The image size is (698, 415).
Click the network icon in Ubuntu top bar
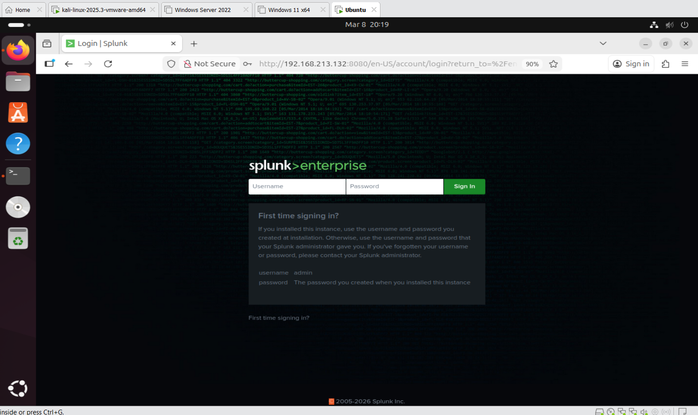point(654,25)
